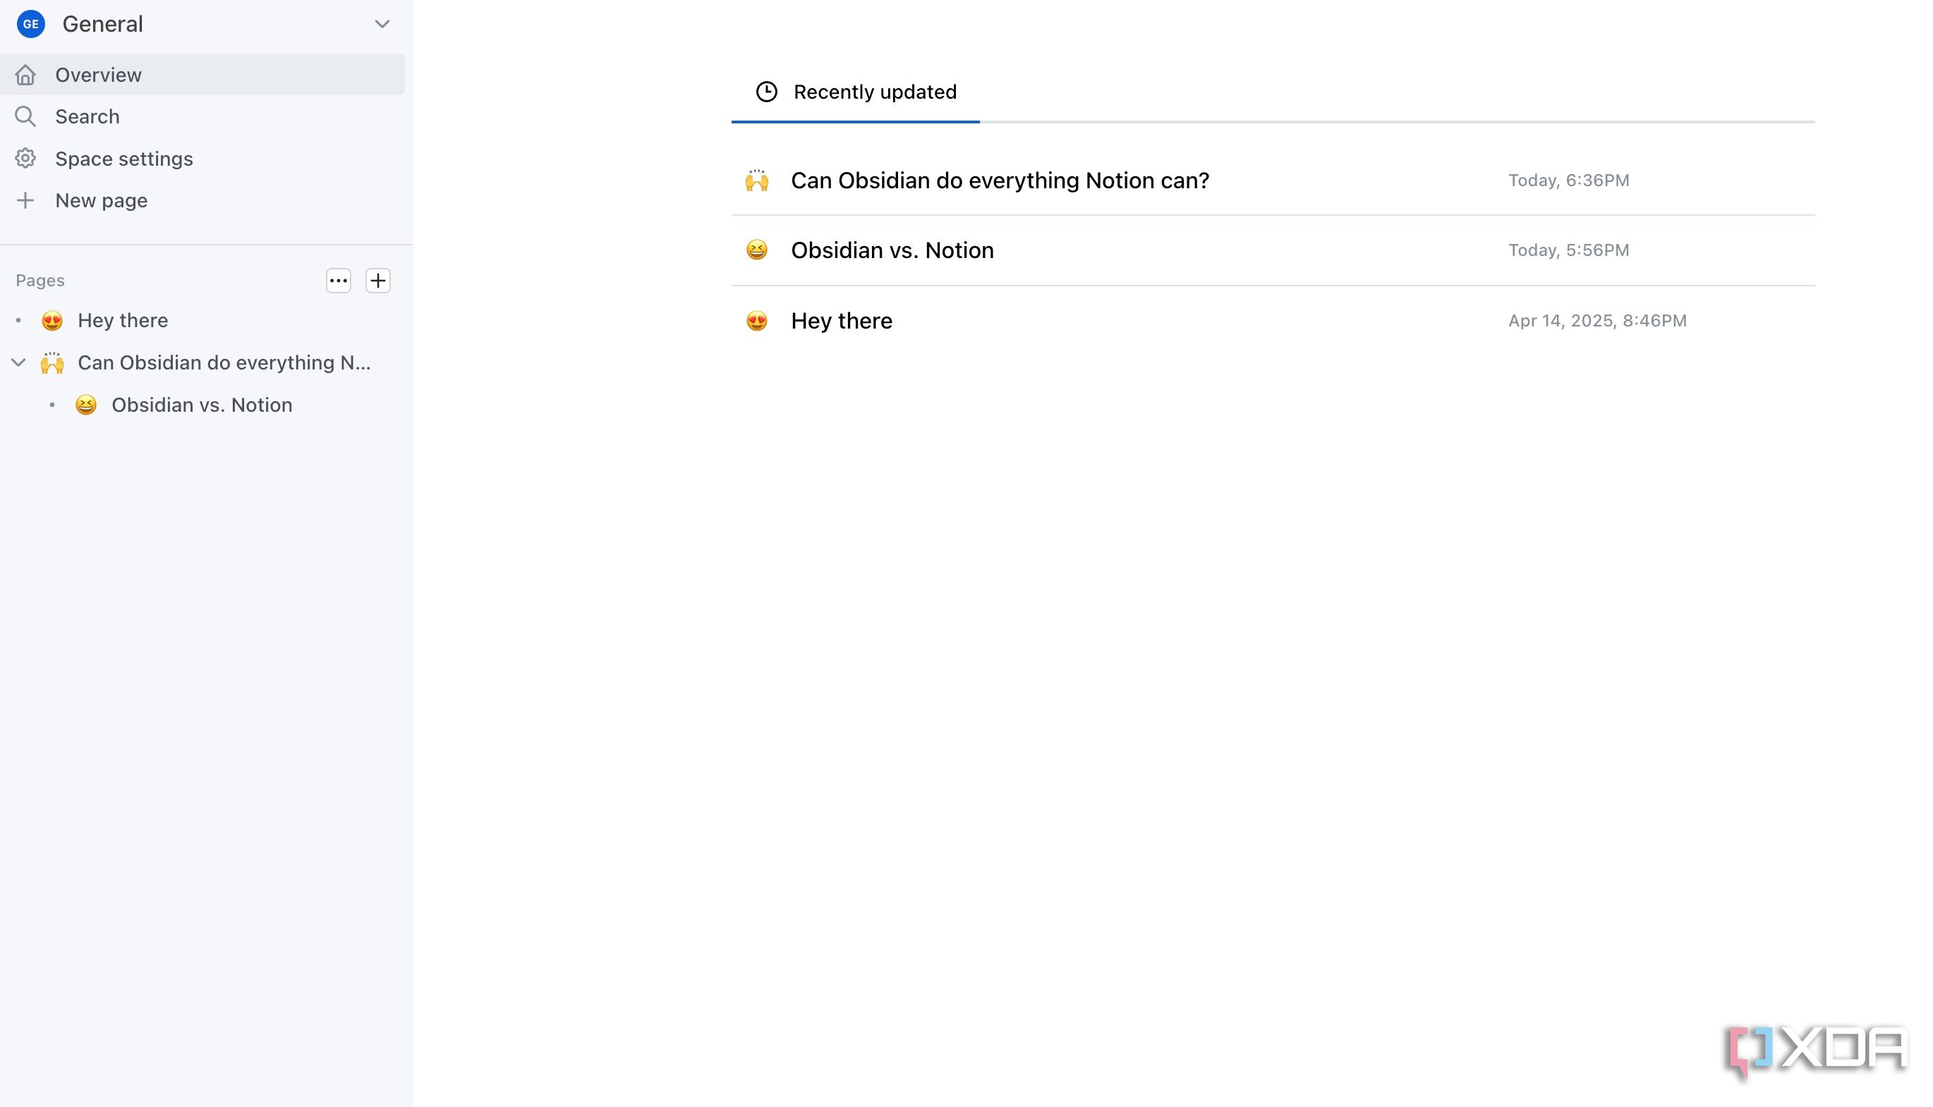Click laughing emoji beside Obsidian vs. Notion in sidebar
Image resolution: width=1933 pixels, height=1107 pixels.
tap(86, 405)
